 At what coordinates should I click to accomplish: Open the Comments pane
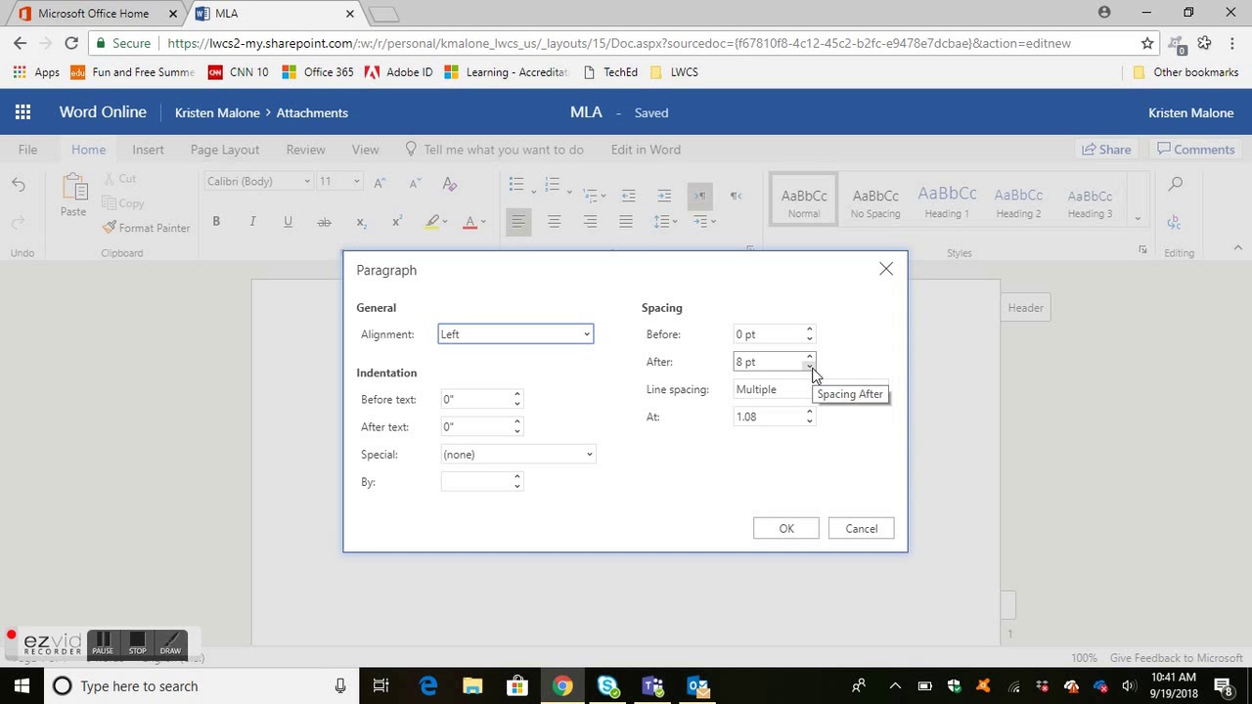pos(1195,150)
